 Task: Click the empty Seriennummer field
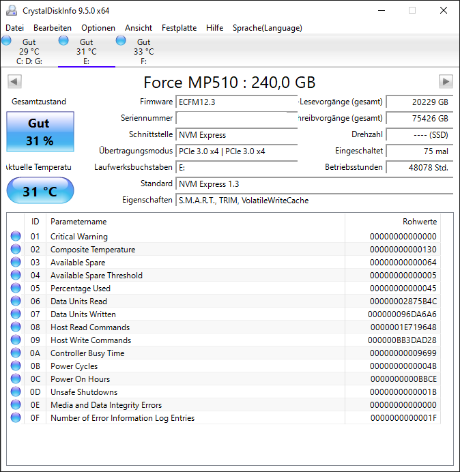(236, 118)
